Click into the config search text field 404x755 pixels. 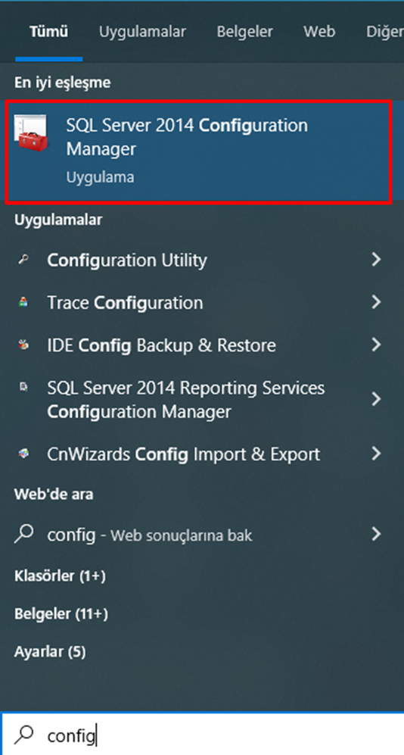tap(202, 735)
